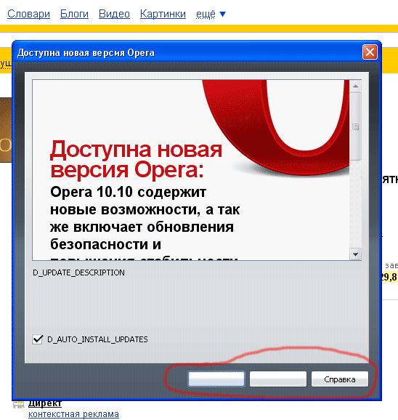Uncheck the D_AUTO_INSTALL_UPDATES checkbox
Screen dimensions: 398x420
coord(38,339)
